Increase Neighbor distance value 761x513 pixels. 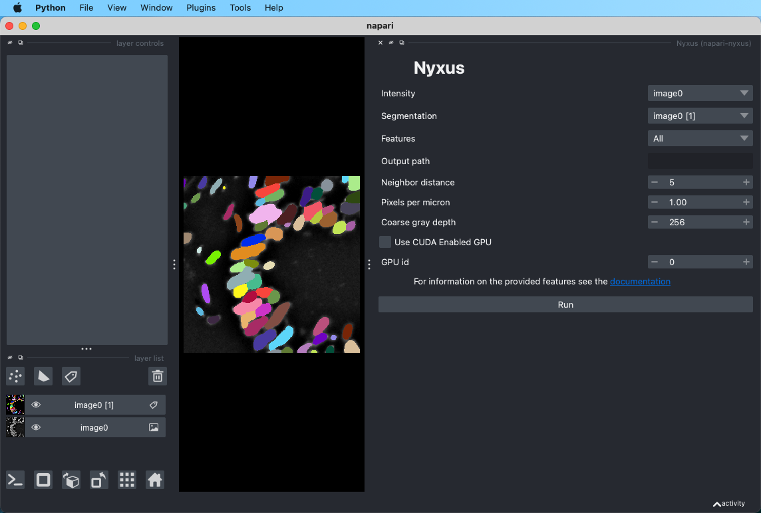(x=746, y=182)
